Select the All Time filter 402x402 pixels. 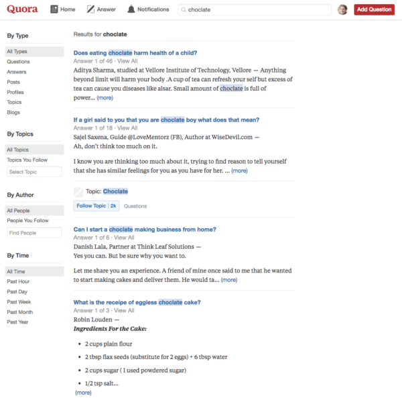(34, 271)
